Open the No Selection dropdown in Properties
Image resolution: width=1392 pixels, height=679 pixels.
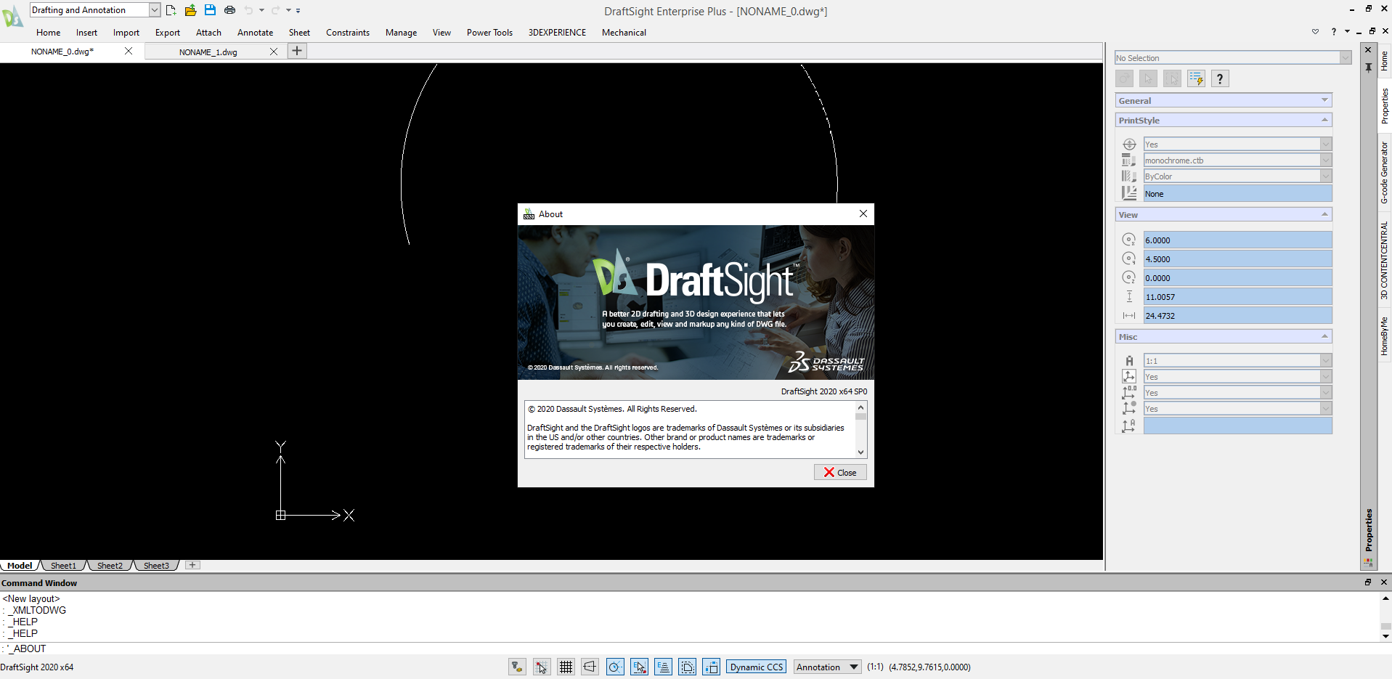pos(1345,57)
